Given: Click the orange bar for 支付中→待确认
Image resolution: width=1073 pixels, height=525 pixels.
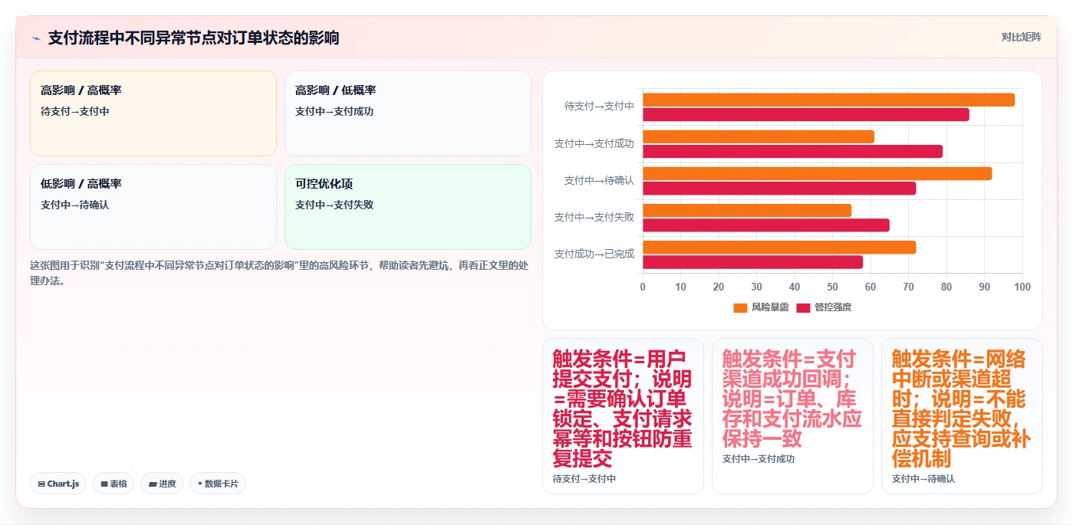Looking at the screenshot, I should [x=817, y=173].
